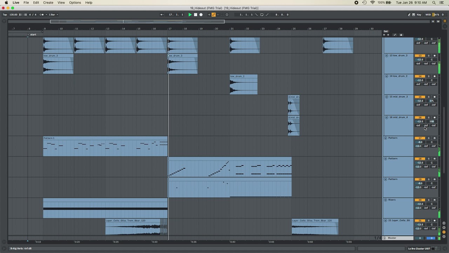Collapse the Pattern track numbered 17

click(x=386, y=138)
